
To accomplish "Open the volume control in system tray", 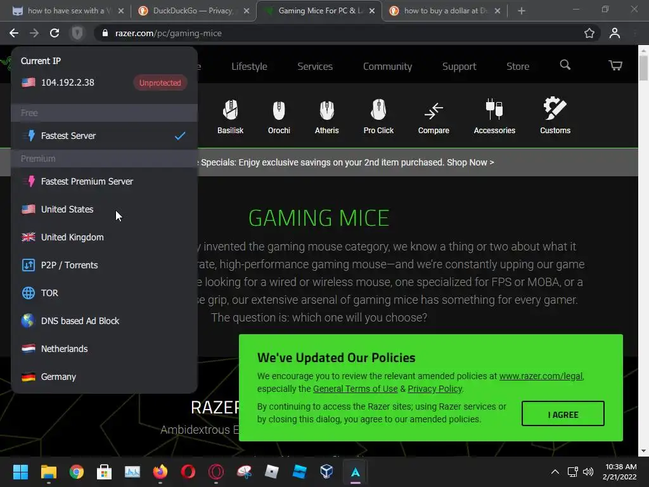I will [x=588, y=472].
